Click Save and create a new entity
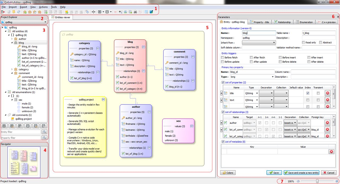This screenshot has width=340, height=184. pos(301,173)
